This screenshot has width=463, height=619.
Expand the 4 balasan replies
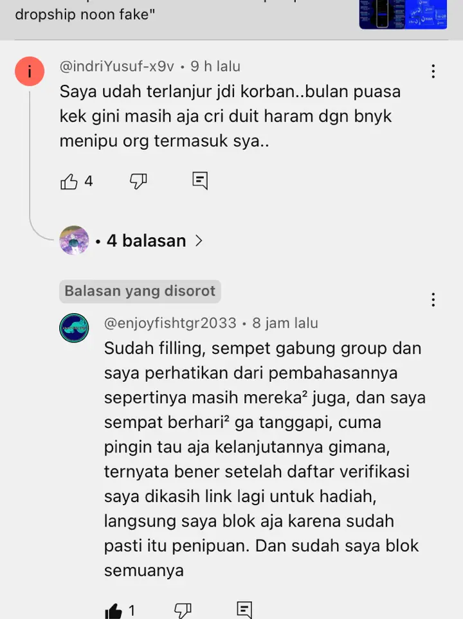146,241
